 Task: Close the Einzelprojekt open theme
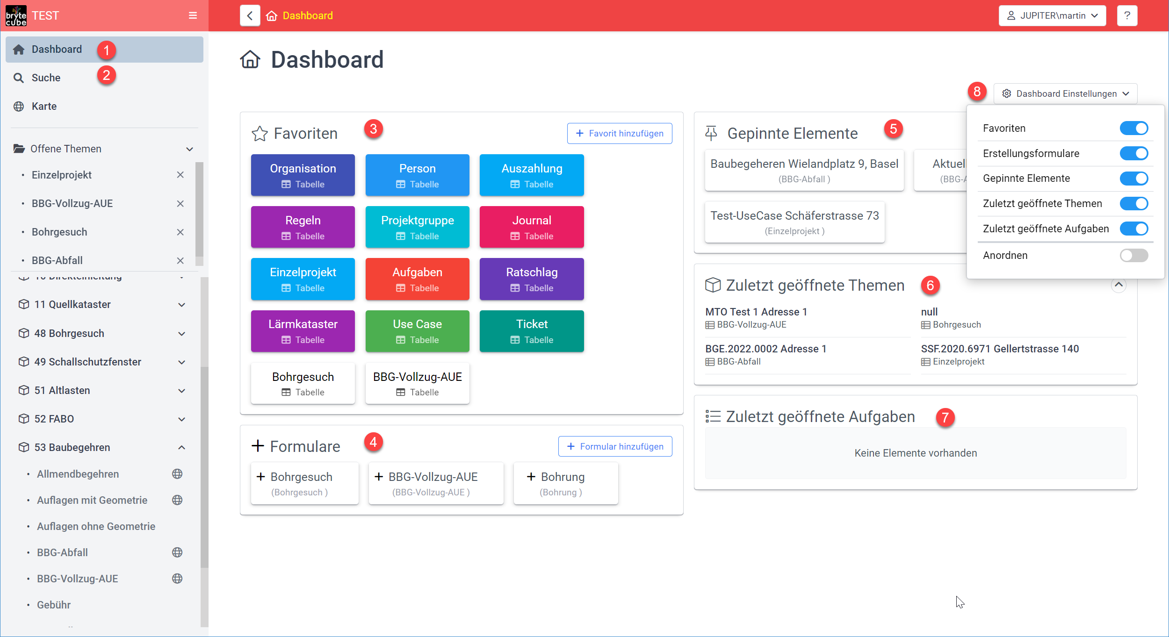[180, 175]
